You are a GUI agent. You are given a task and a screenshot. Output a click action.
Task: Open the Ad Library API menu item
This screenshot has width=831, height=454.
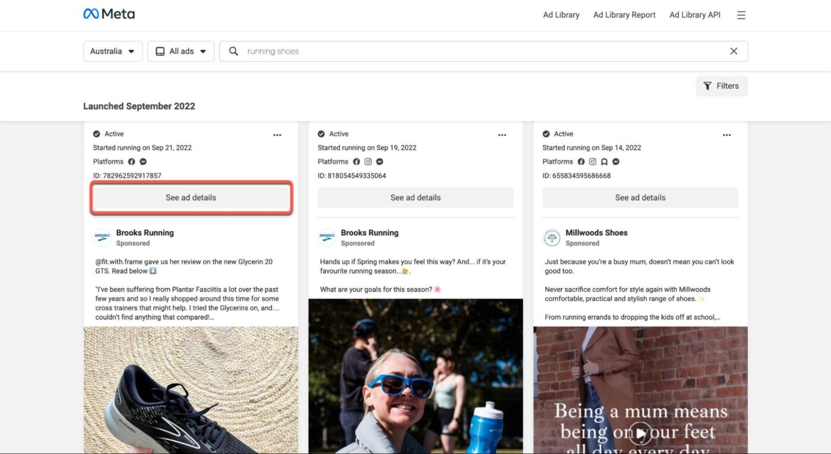click(694, 15)
